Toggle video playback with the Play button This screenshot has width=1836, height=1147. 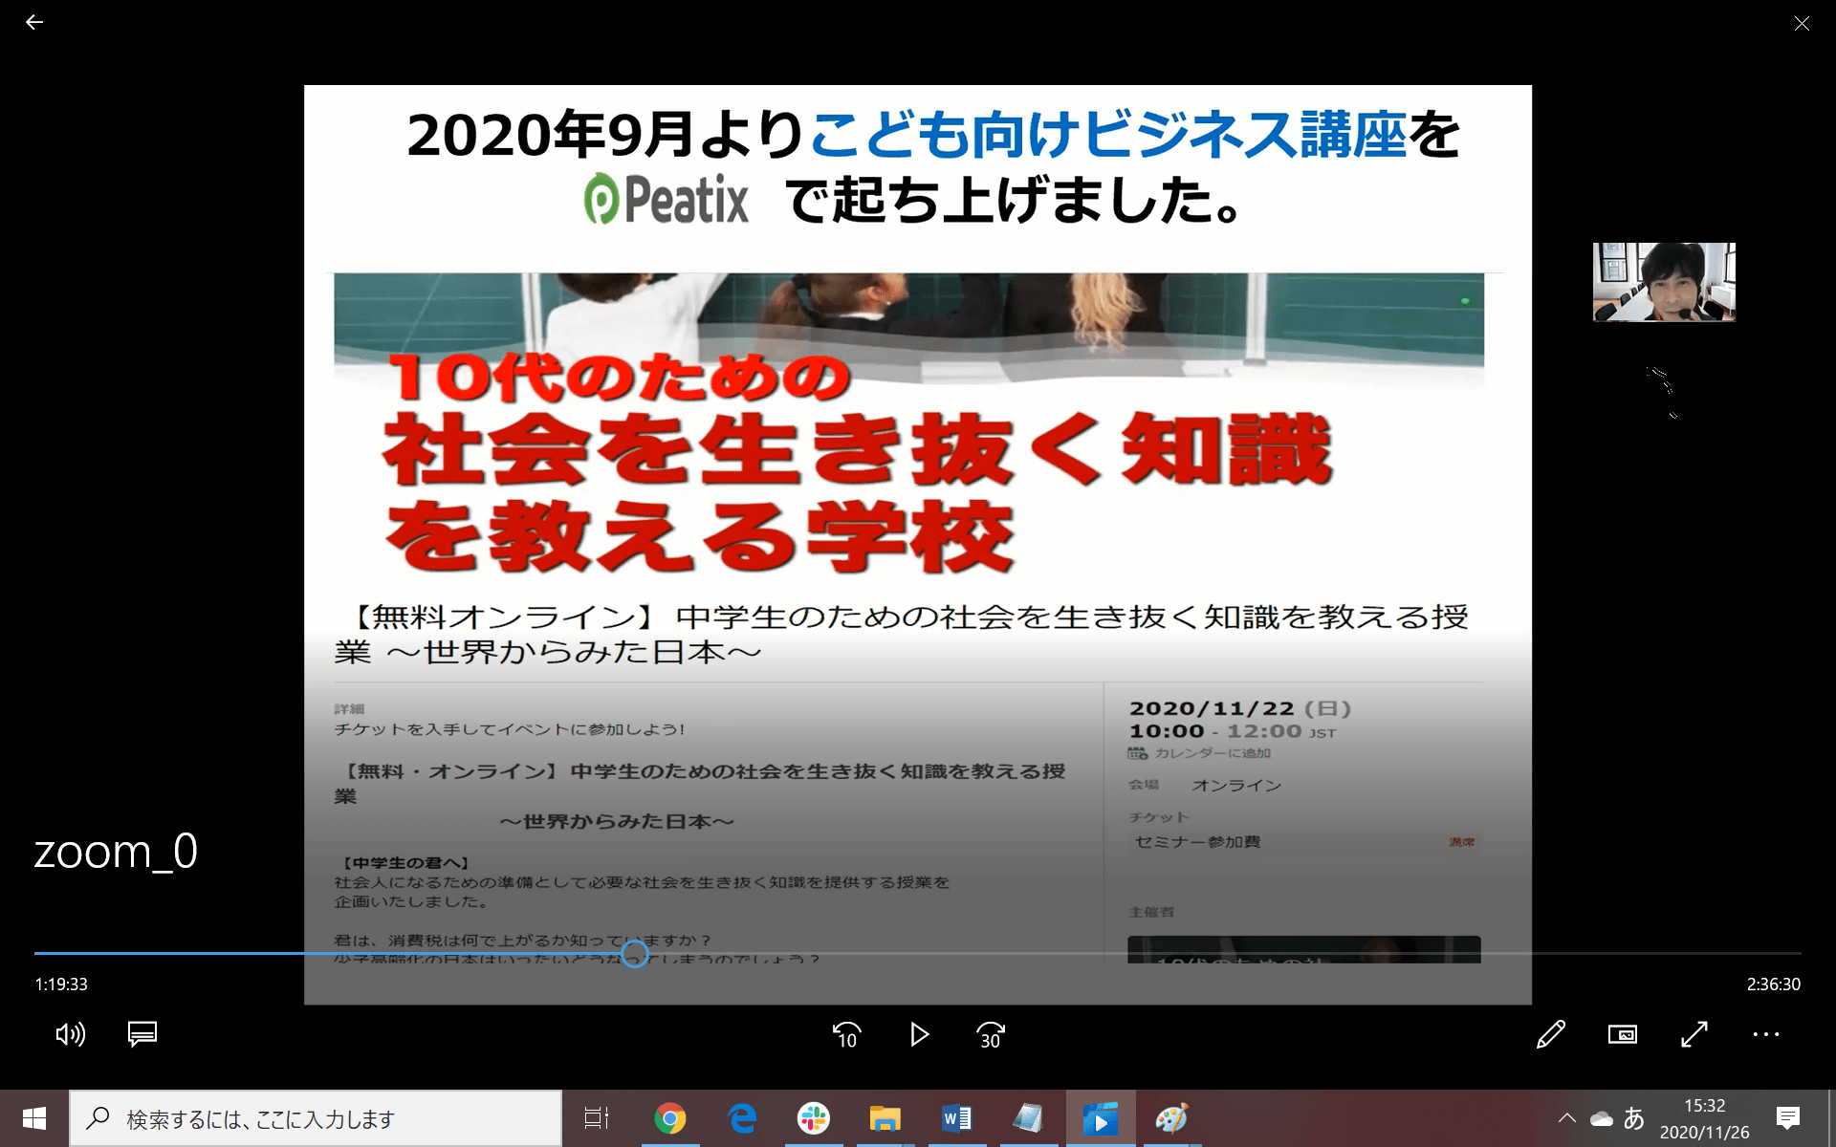[x=919, y=1034]
